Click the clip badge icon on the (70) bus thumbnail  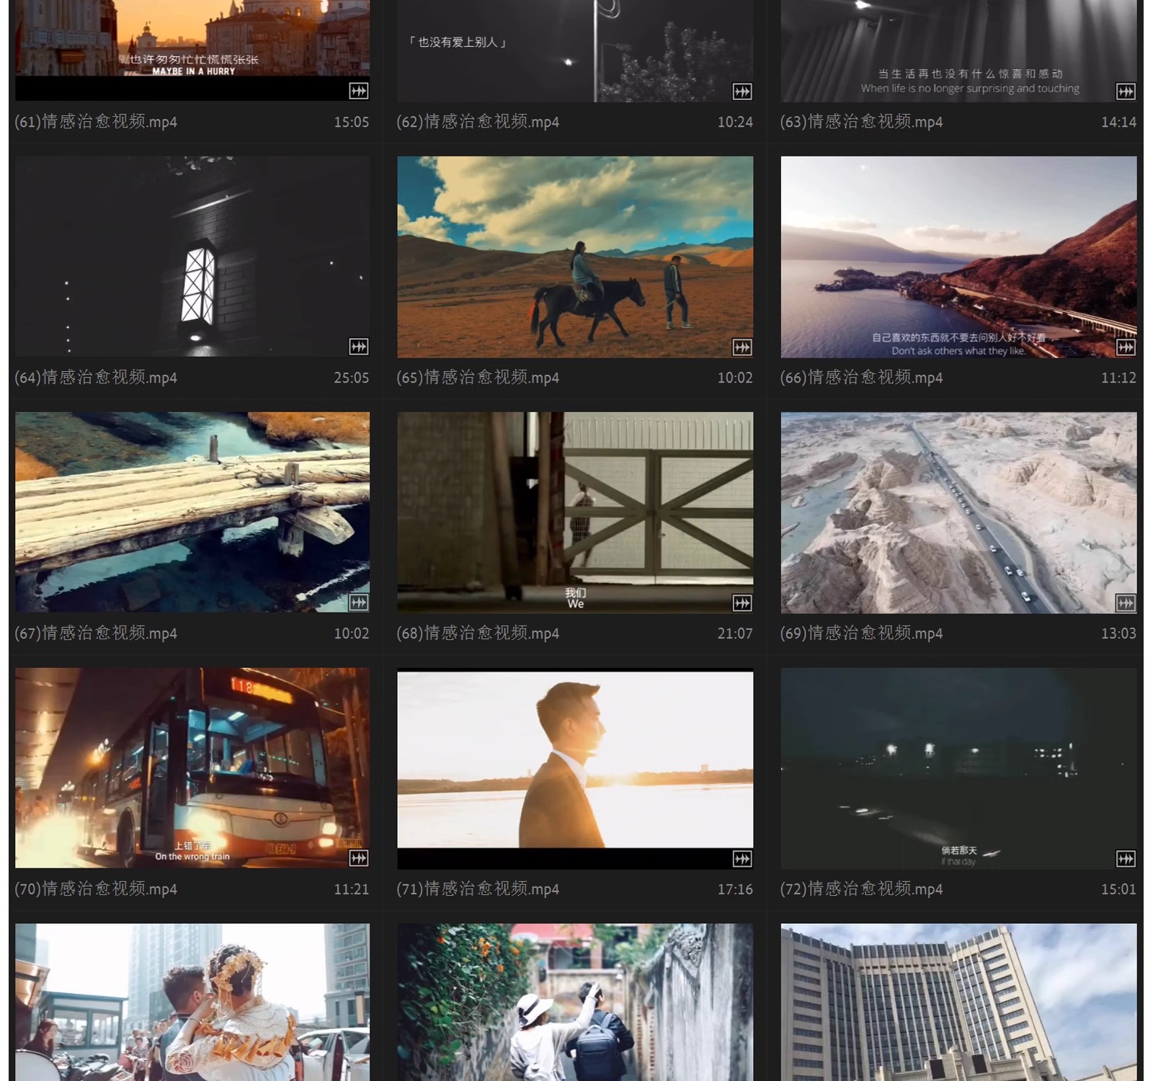pos(358,858)
